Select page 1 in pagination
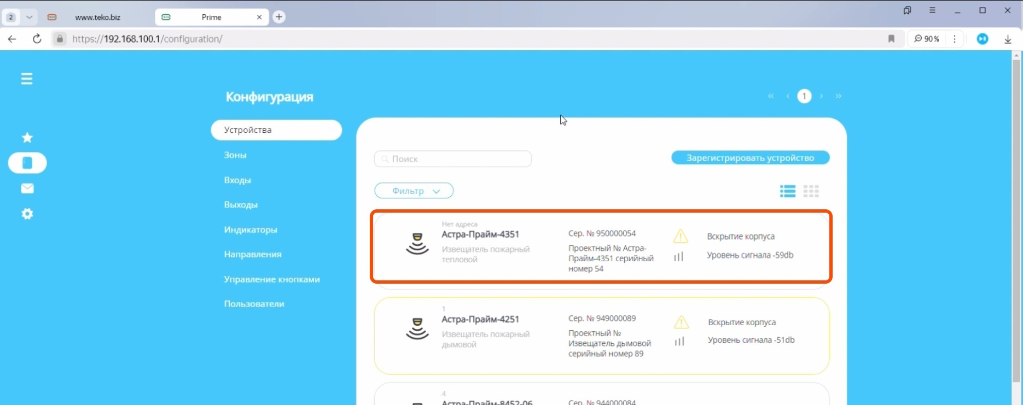Image resolution: width=1023 pixels, height=405 pixels. click(x=804, y=96)
